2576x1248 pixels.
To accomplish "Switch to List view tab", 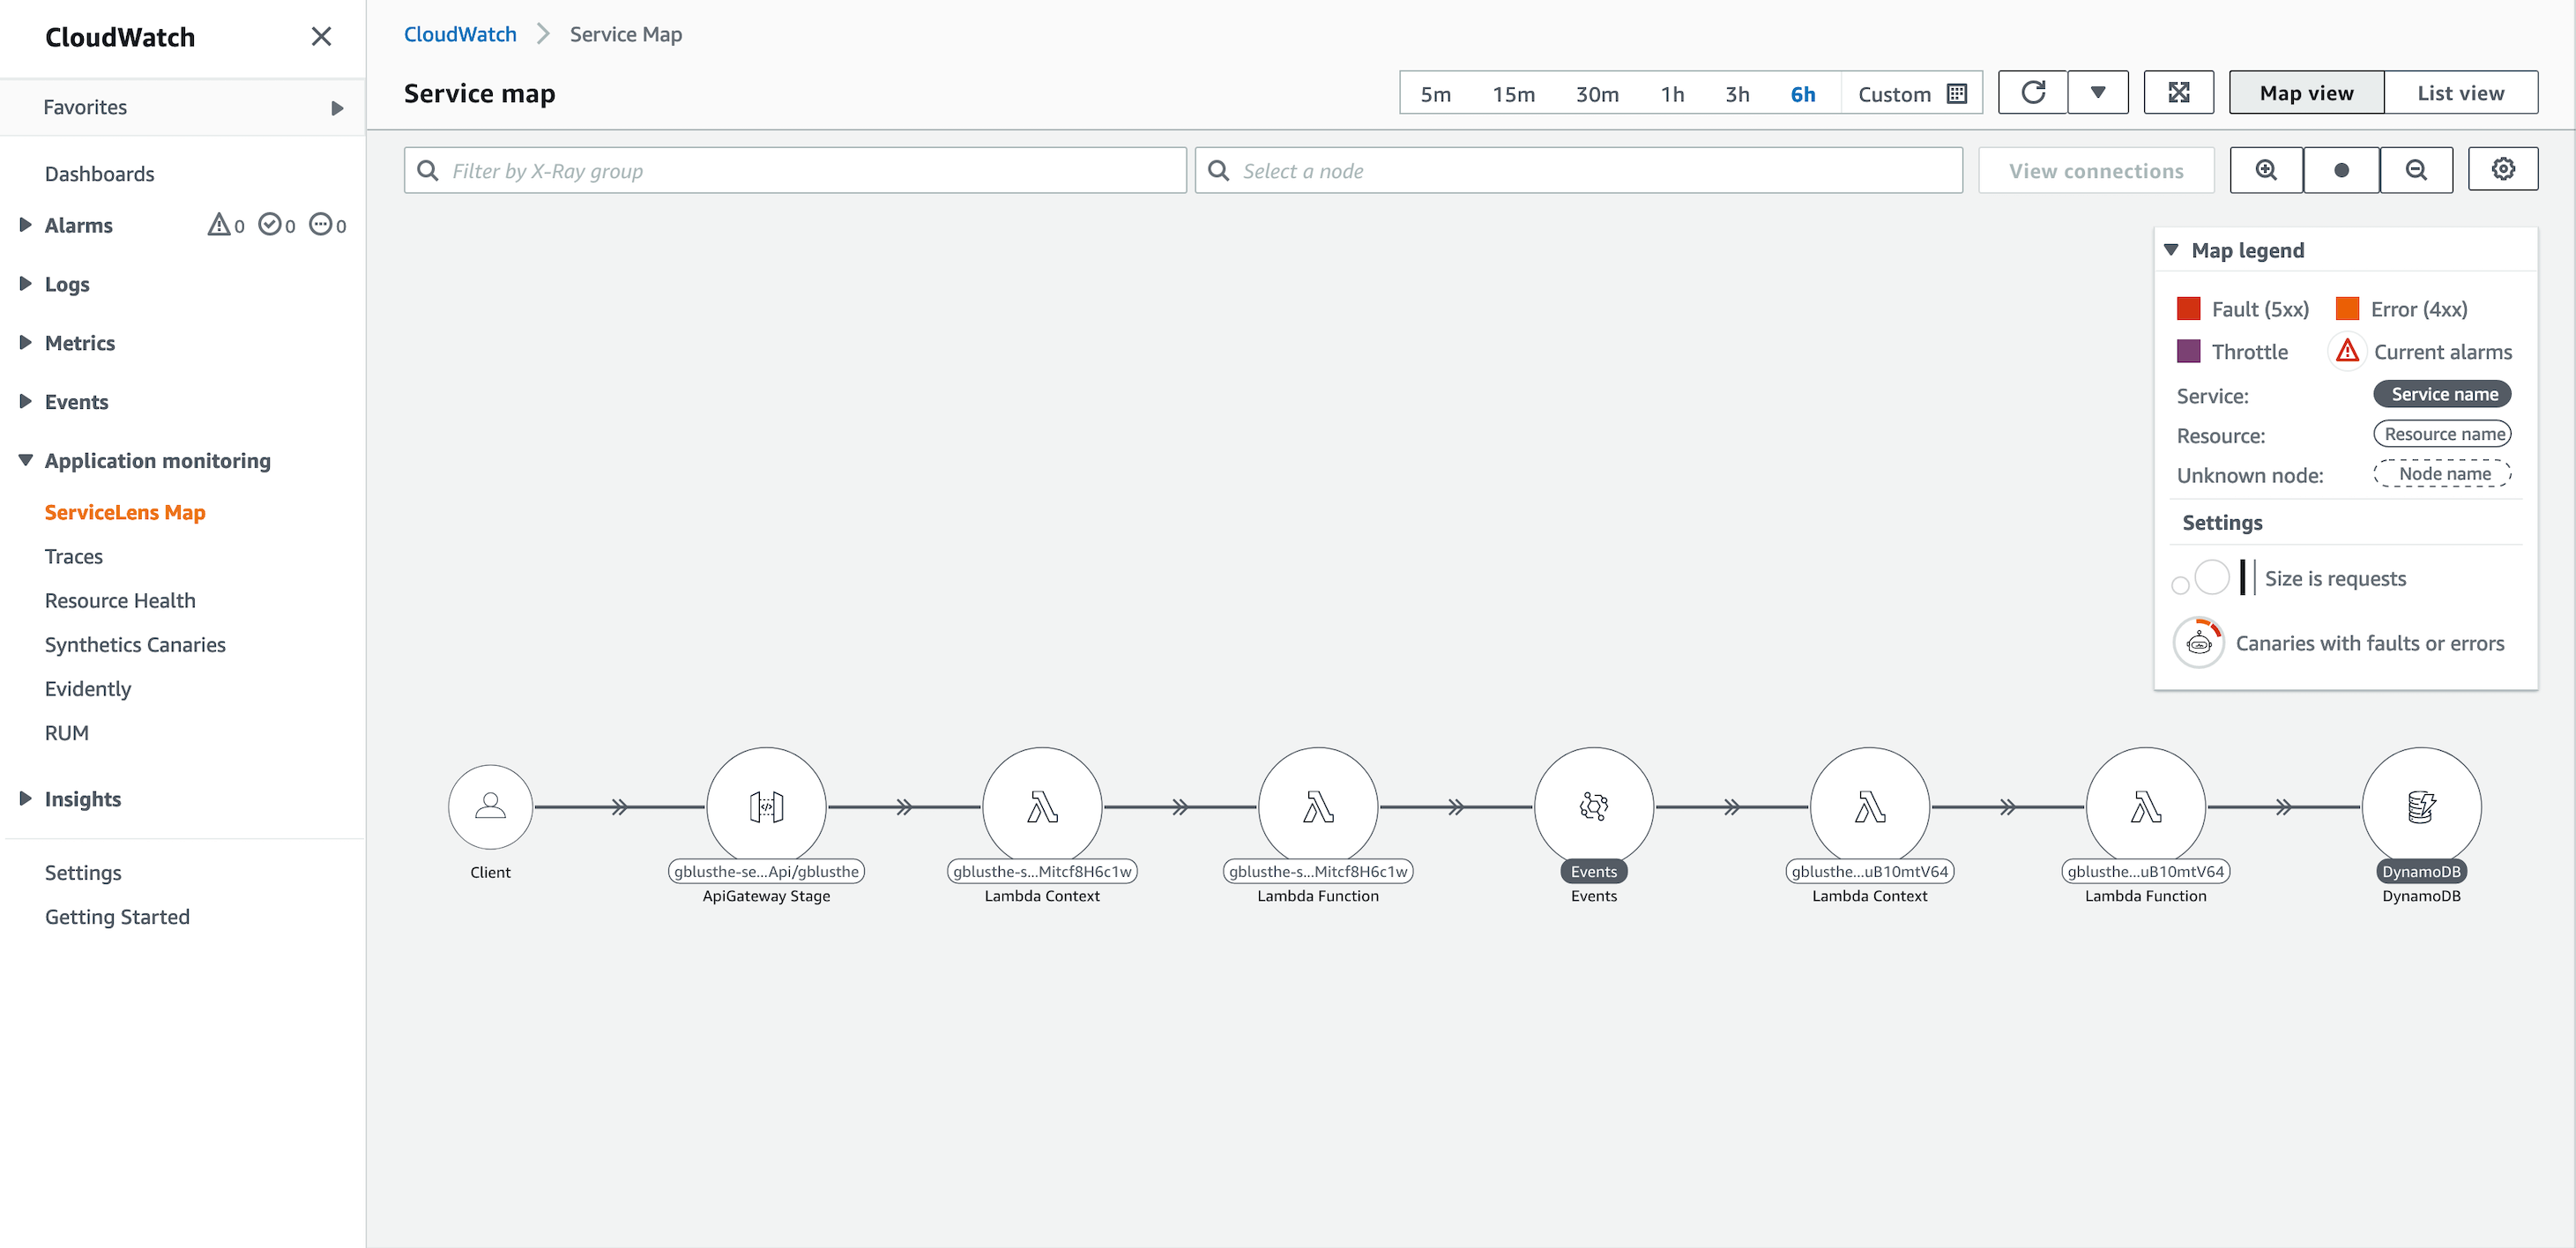I will click(x=2460, y=92).
